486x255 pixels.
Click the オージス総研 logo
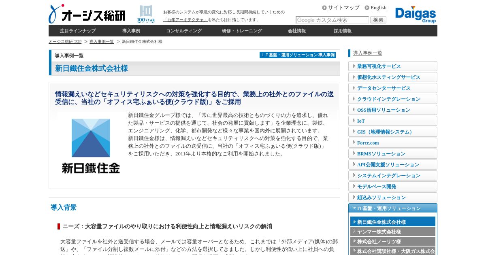pyautogui.click(x=87, y=14)
